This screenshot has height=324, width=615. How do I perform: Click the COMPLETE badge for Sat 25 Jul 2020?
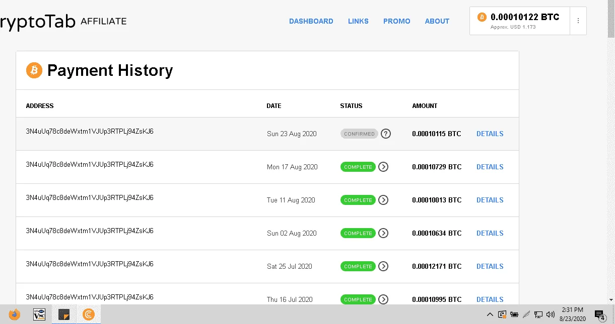pyautogui.click(x=358, y=266)
